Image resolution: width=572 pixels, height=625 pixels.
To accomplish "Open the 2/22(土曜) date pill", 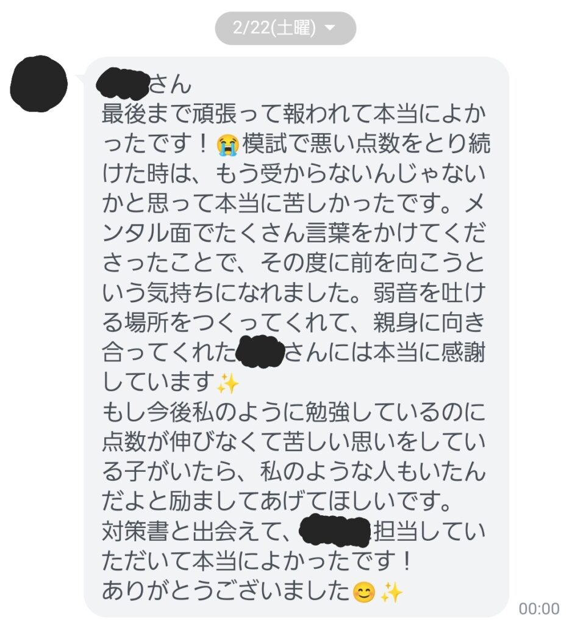I will (x=285, y=28).
